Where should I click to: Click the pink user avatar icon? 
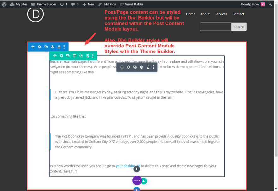click(263, 4)
